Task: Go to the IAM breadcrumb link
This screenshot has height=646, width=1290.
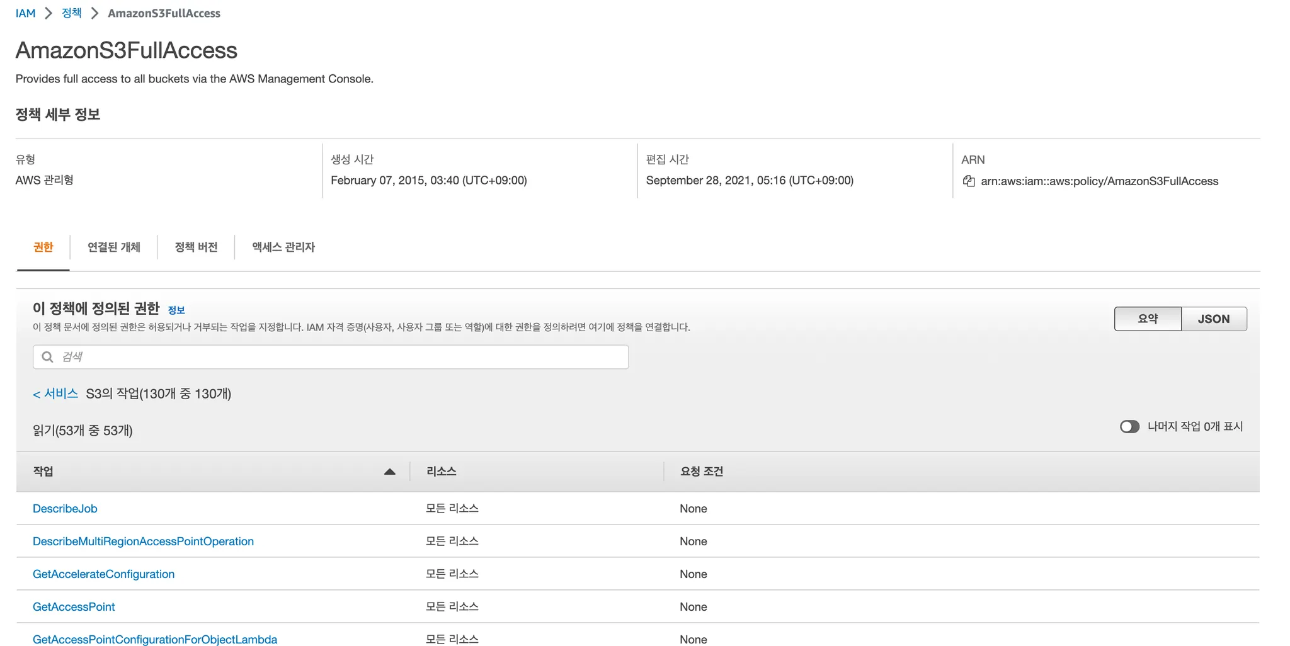Action: coord(26,13)
